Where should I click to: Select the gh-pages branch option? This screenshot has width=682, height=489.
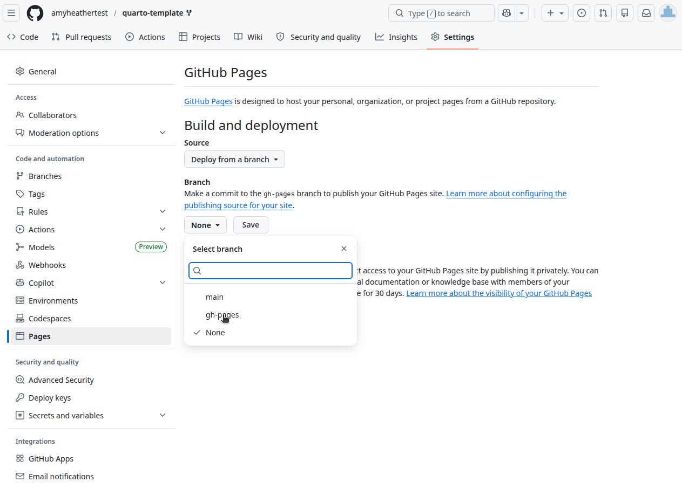[x=271, y=314]
